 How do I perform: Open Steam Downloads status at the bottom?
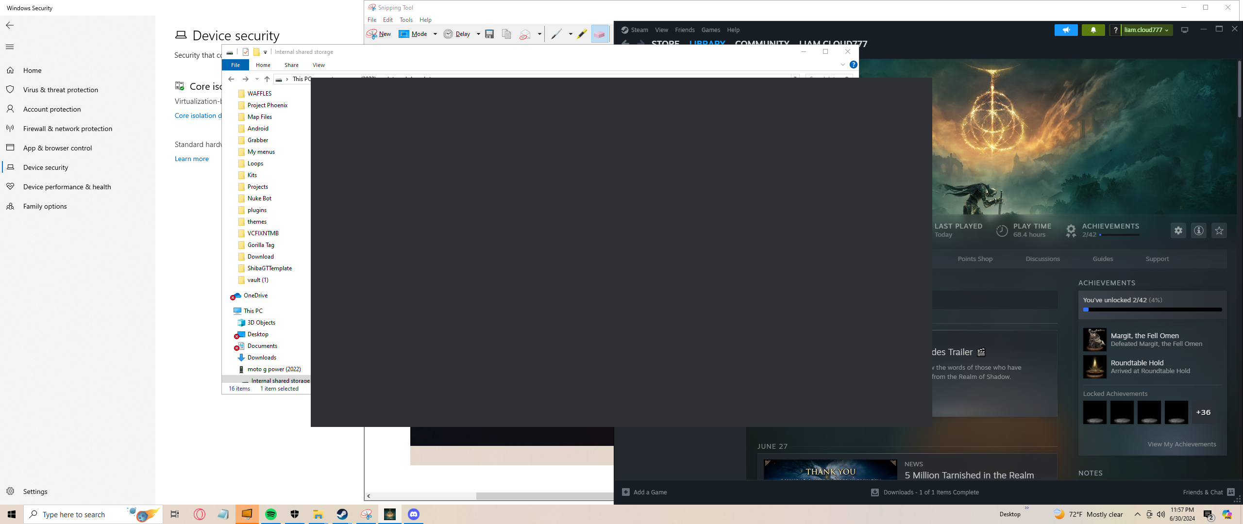click(925, 492)
